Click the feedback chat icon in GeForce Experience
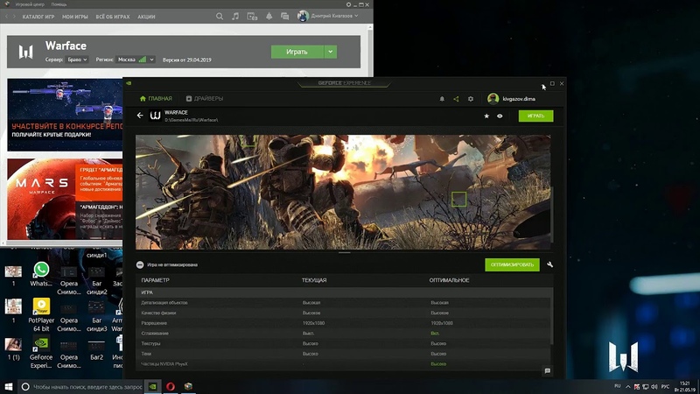Screen dimensions: 700x394 [x=548, y=370]
